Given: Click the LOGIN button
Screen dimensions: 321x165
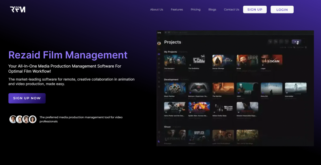Looking at the screenshot, I should coord(282,10).
